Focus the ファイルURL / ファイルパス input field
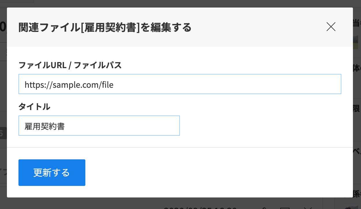This screenshot has width=361, height=209. pyautogui.click(x=180, y=84)
